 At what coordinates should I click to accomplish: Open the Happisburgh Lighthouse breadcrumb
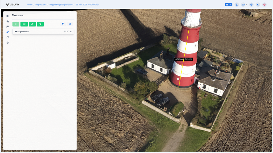tap(61, 5)
